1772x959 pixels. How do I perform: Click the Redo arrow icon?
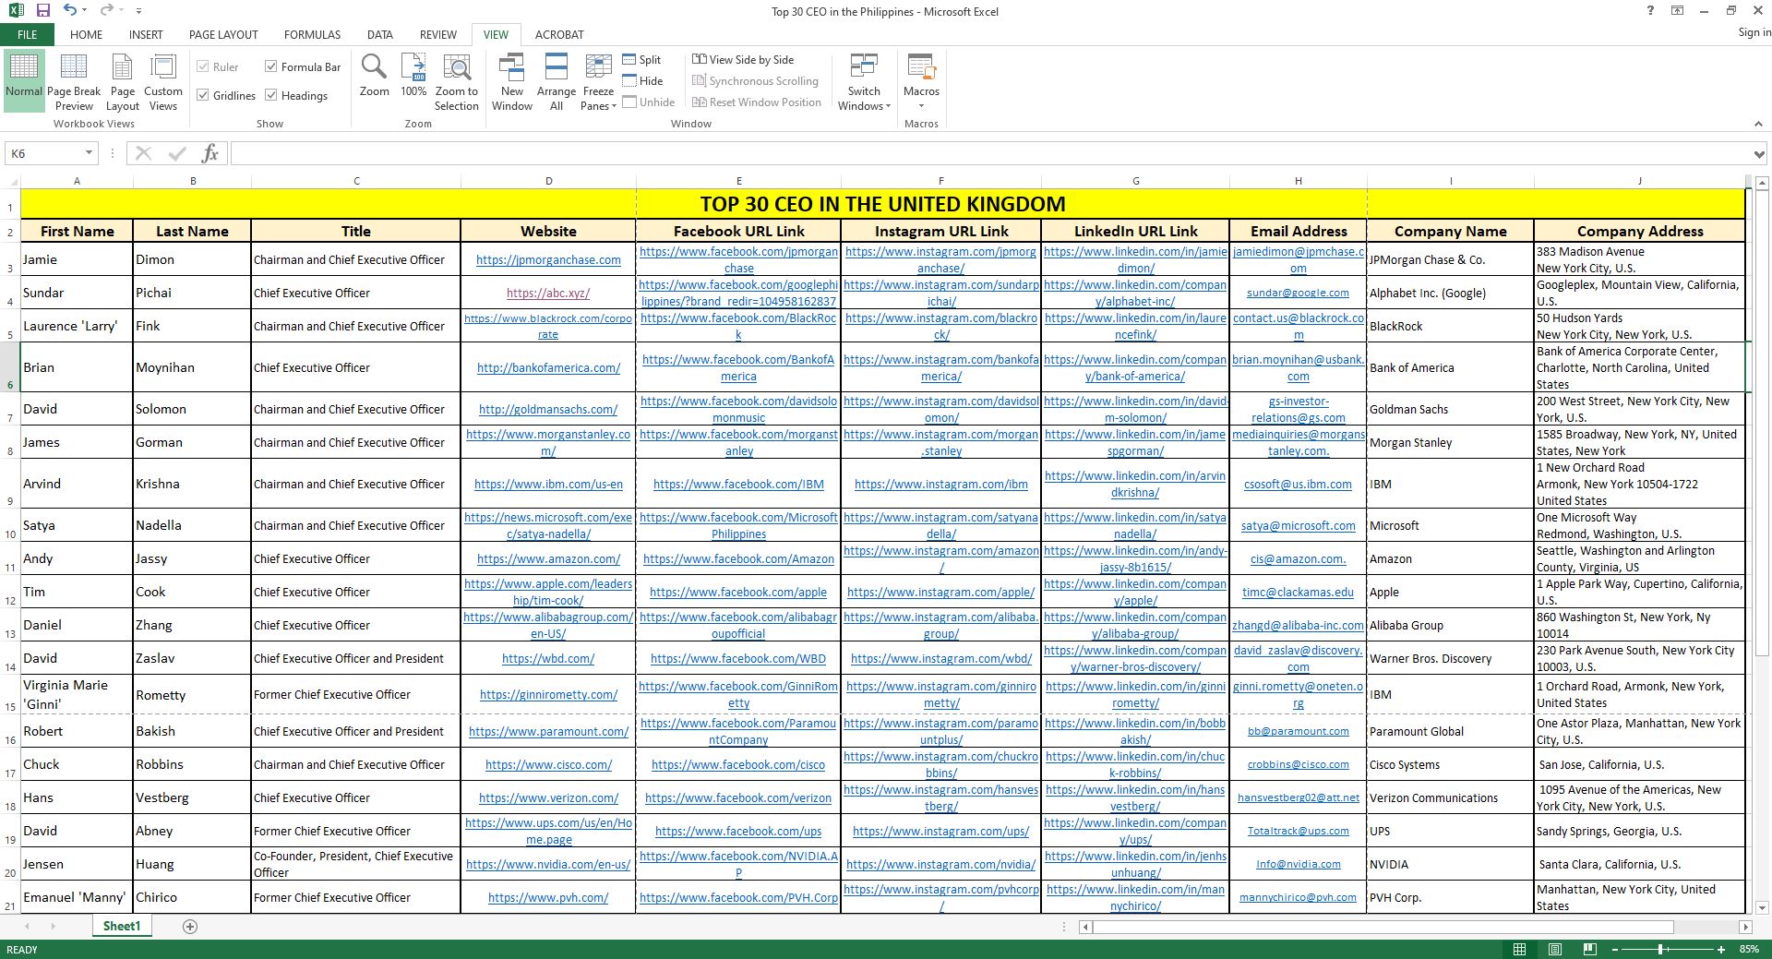(106, 11)
